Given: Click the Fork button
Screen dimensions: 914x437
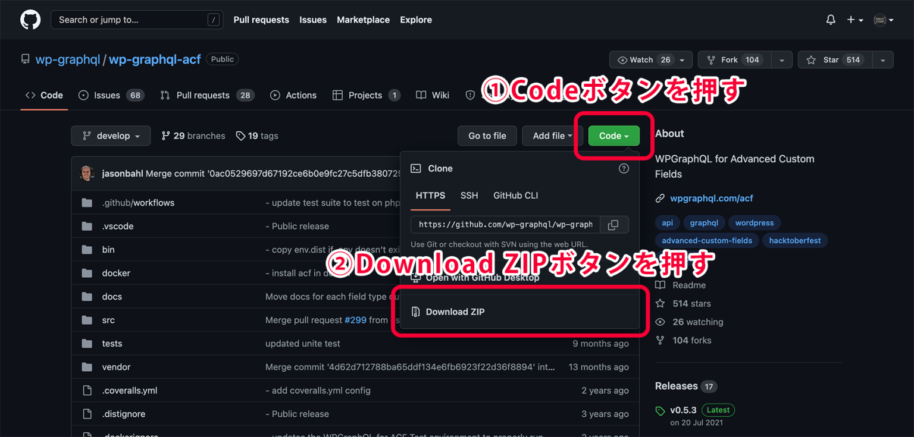Looking at the screenshot, I should [x=735, y=60].
